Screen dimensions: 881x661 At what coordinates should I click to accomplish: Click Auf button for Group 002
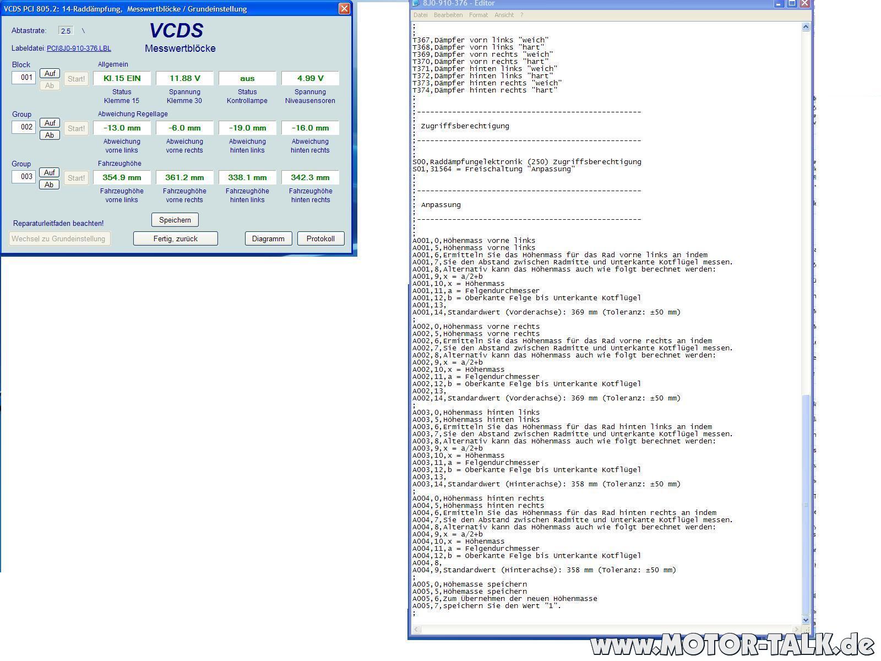point(50,123)
